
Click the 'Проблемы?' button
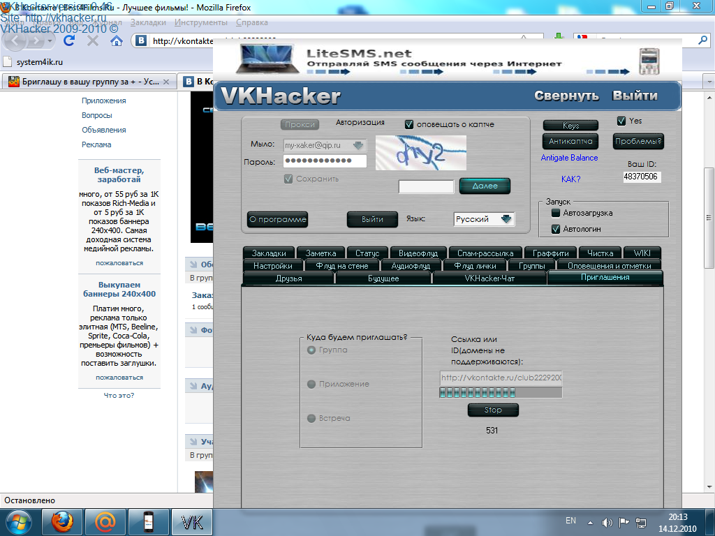pos(638,141)
